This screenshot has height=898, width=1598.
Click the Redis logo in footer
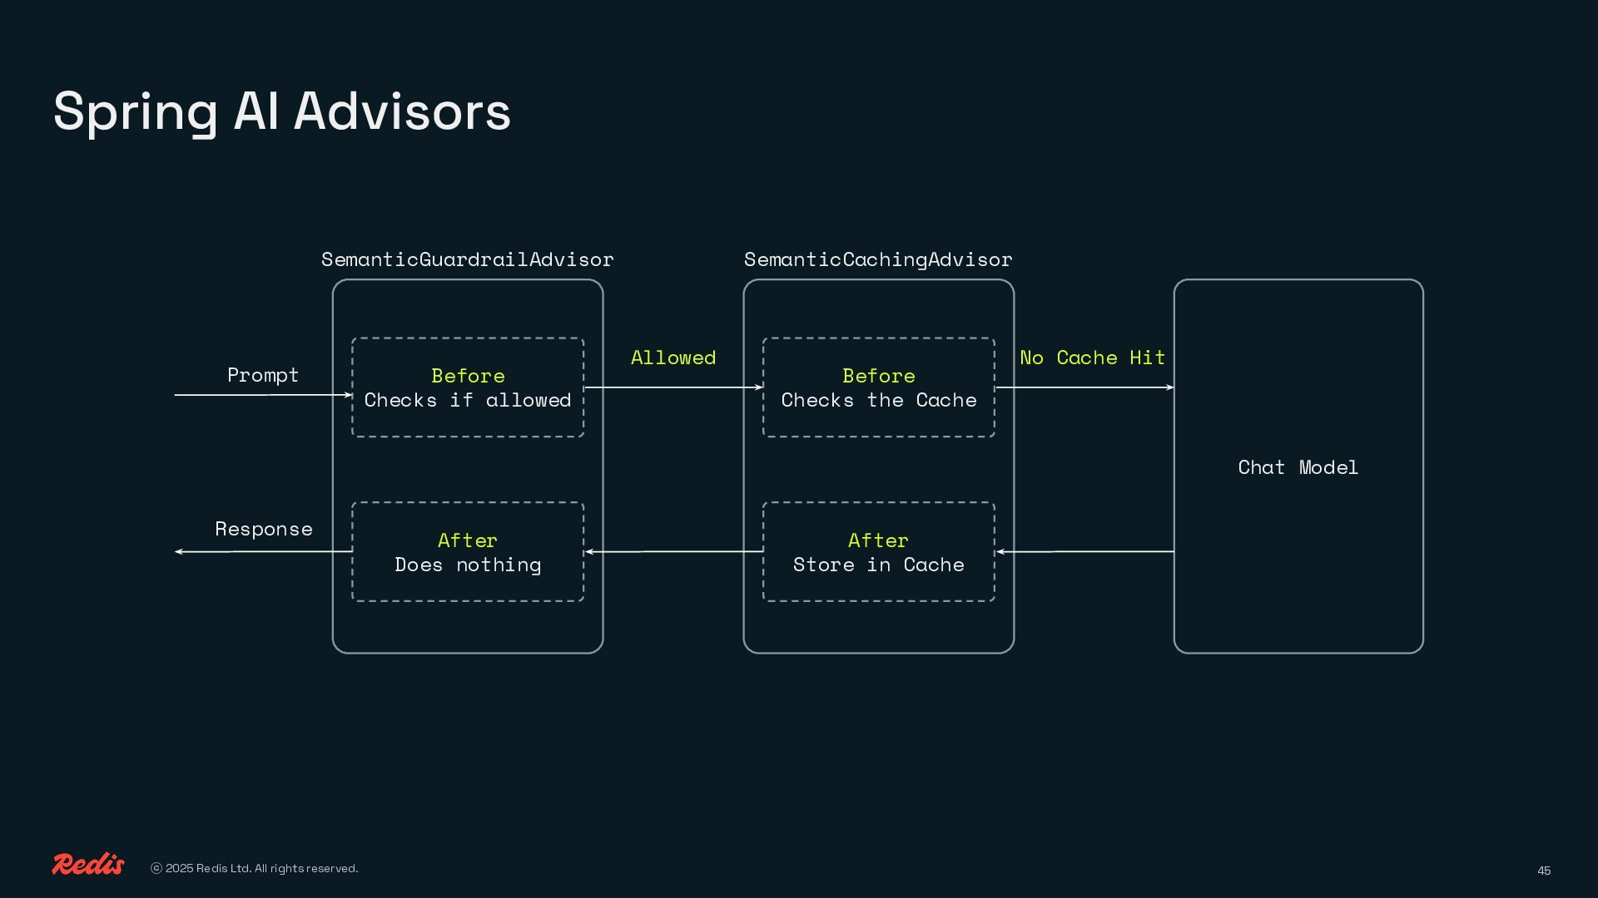[x=88, y=865]
